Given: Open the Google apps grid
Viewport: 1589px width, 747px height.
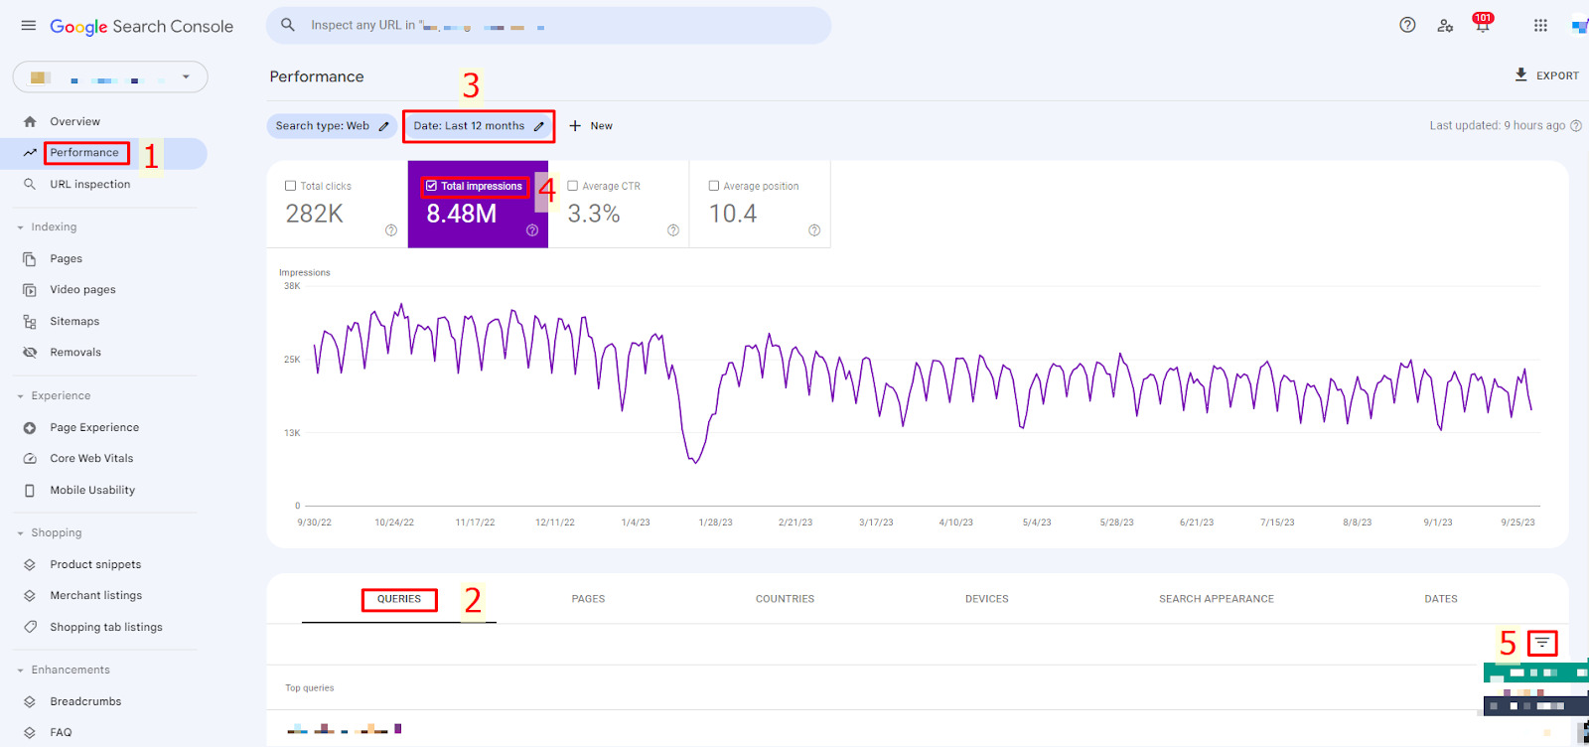Looking at the screenshot, I should coord(1540,26).
